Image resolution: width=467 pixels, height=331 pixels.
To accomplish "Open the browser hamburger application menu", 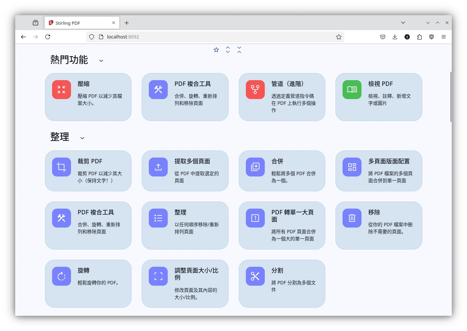I will tap(444, 37).
